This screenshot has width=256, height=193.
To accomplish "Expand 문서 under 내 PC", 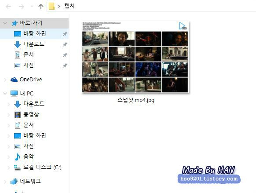I will click(9, 125).
